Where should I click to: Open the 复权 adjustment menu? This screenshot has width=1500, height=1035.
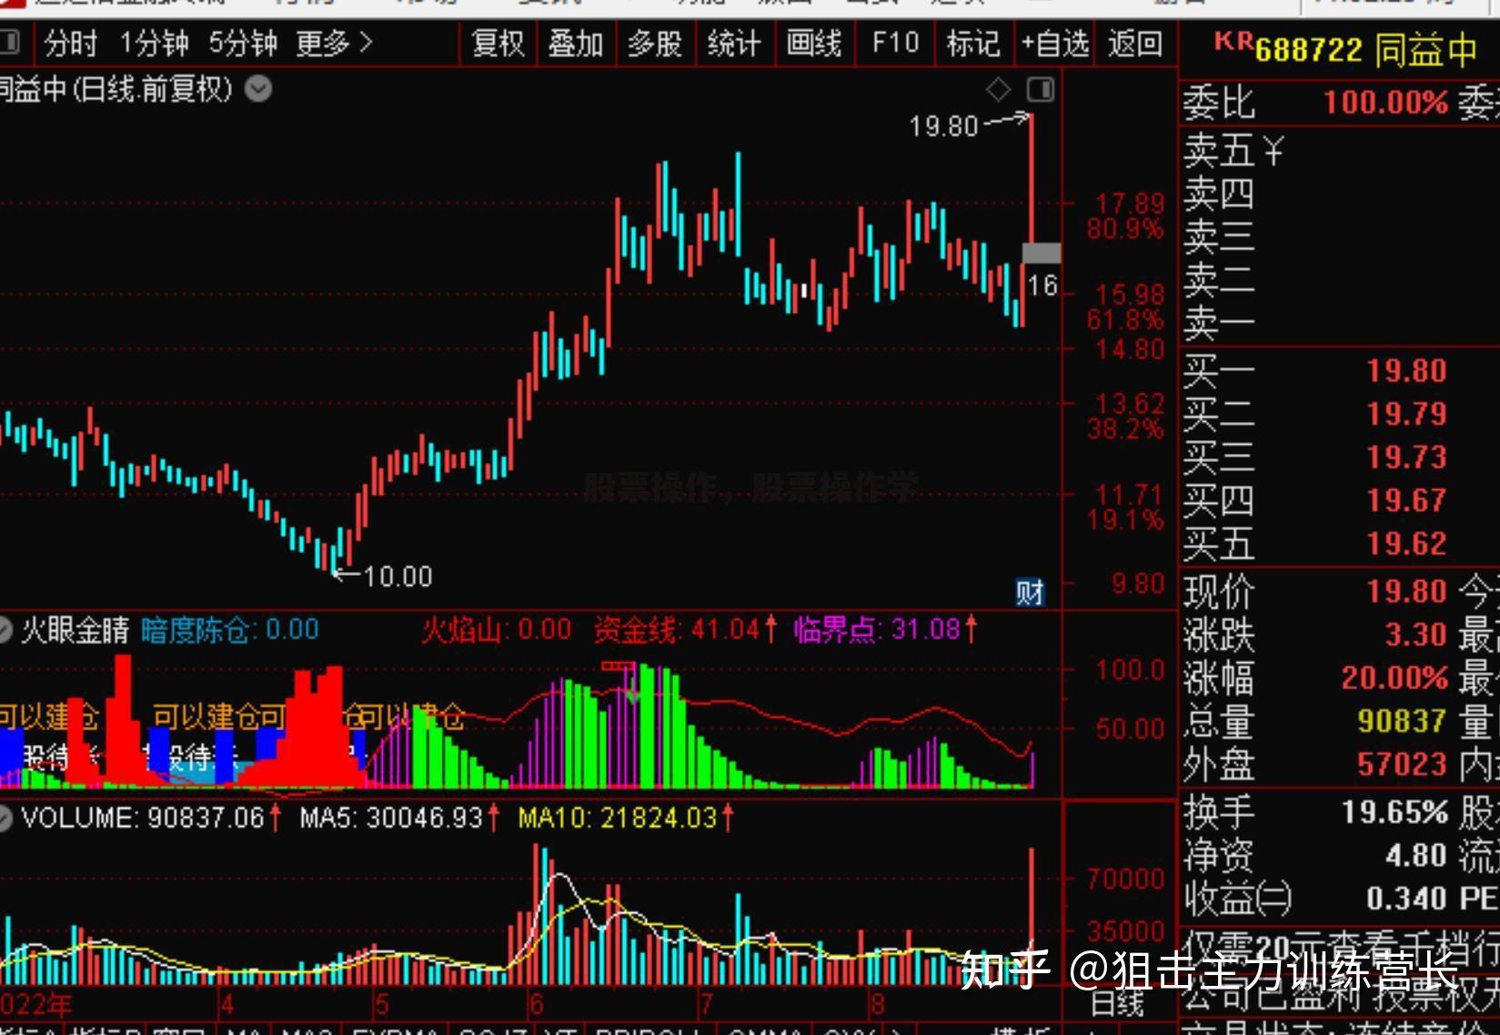coord(498,43)
